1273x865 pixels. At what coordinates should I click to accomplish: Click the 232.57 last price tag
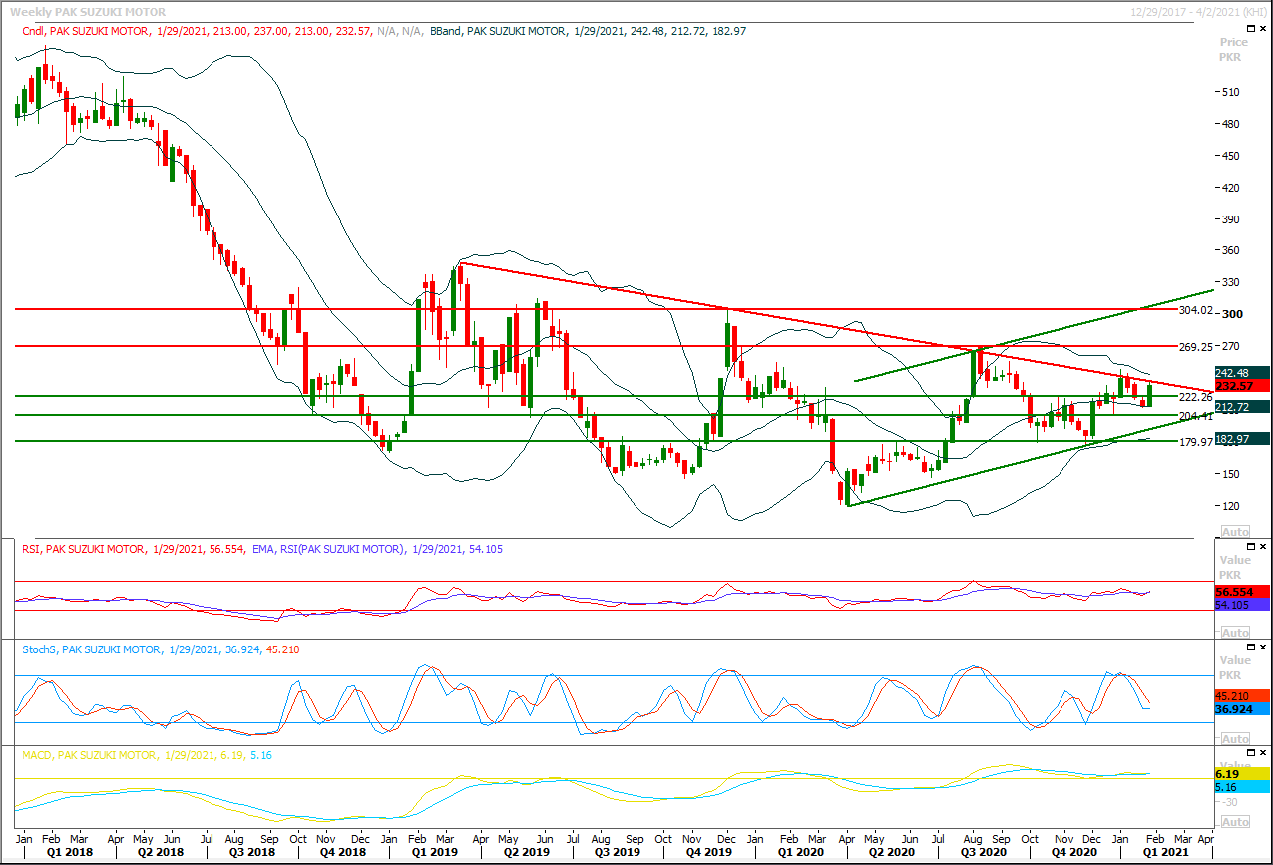click(x=1242, y=385)
